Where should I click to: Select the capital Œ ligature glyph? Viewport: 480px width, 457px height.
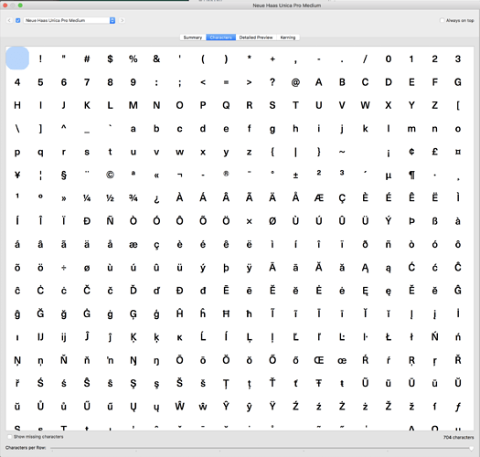pos(319,360)
